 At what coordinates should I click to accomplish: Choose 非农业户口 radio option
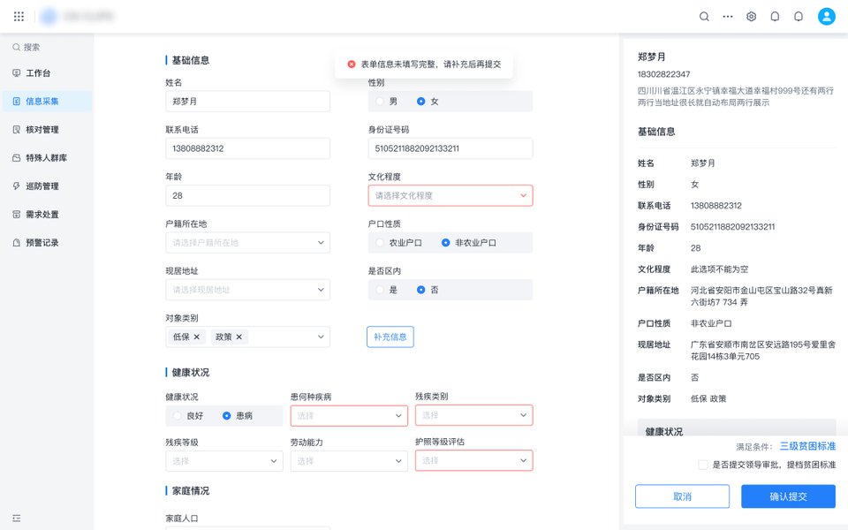(445, 243)
